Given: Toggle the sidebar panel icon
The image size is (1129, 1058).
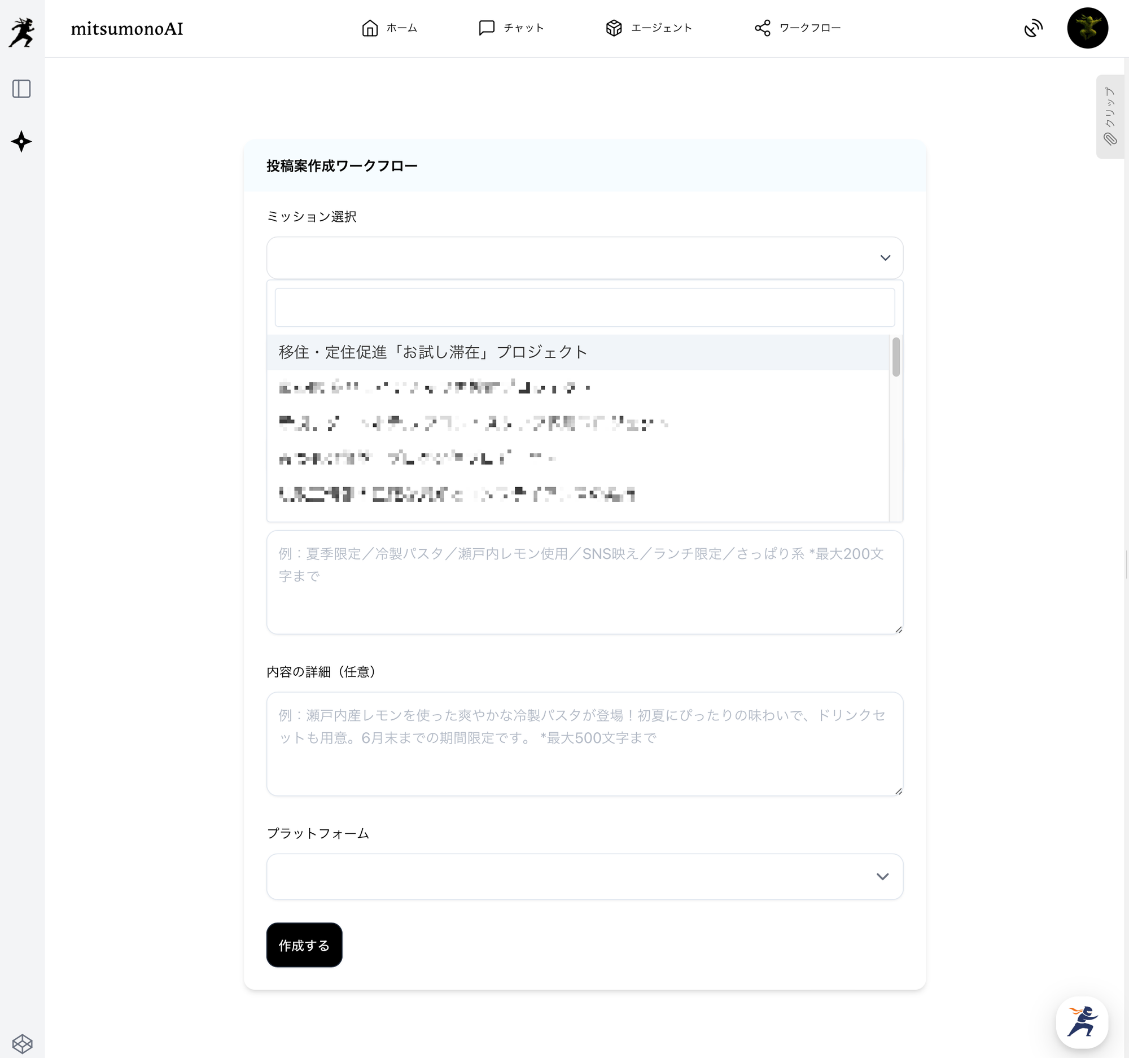Looking at the screenshot, I should (21, 89).
